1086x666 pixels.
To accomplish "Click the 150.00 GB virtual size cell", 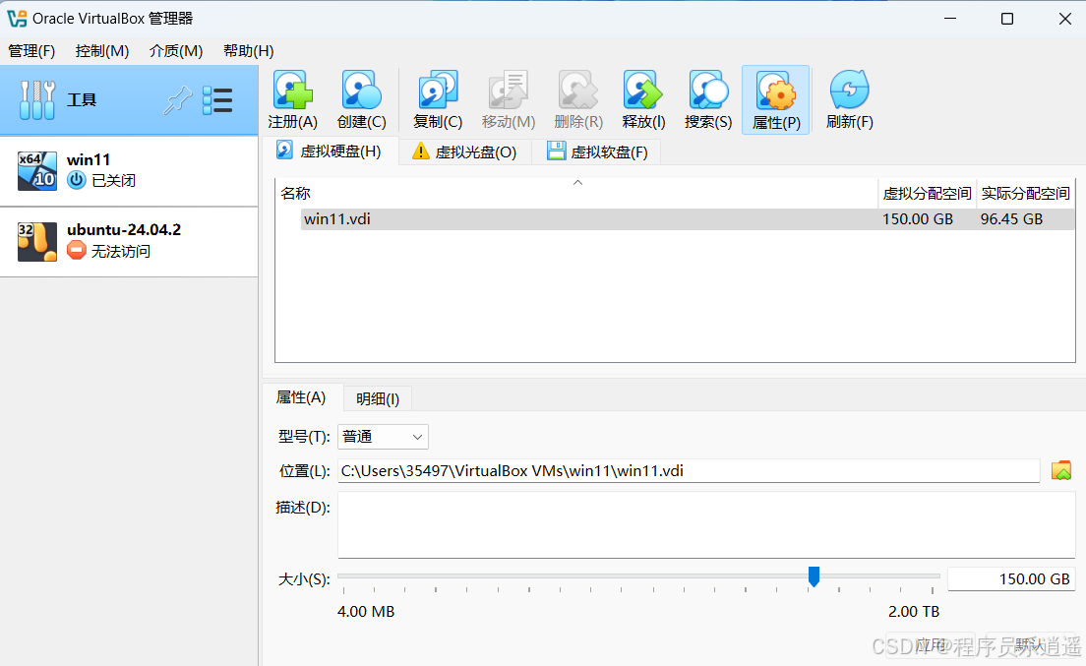I will click(x=918, y=219).
